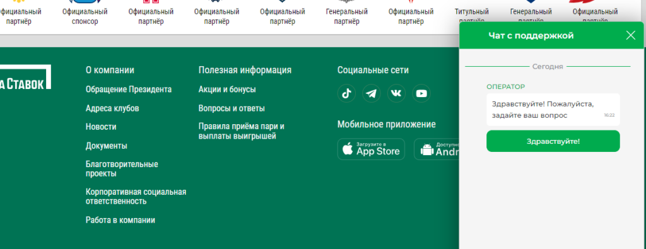The height and width of the screenshot is (249, 646).
Task: Close the support chat window
Action: 631,35
